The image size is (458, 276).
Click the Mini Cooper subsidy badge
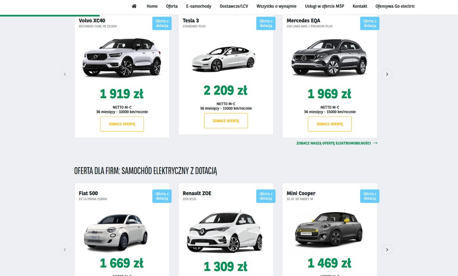[x=370, y=196]
